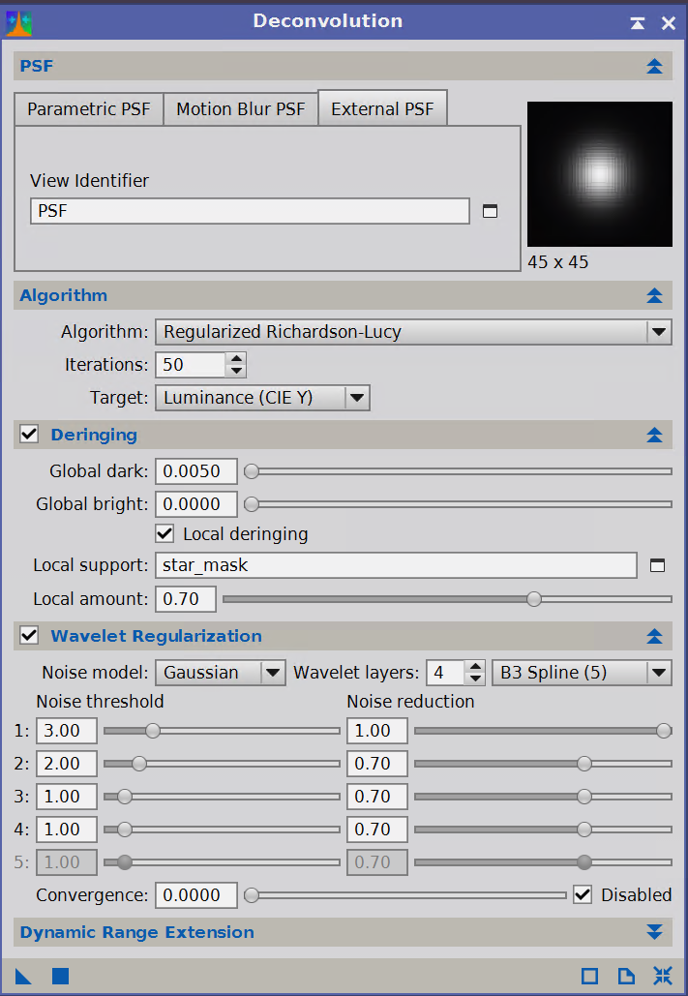Adjust layer 2 Noise threshold slider
Viewport: 688px width, 996px height.
coord(222,764)
